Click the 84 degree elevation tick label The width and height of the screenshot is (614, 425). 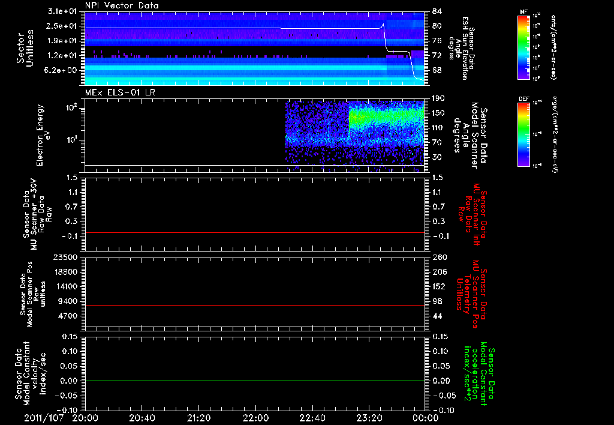click(x=437, y=11)
